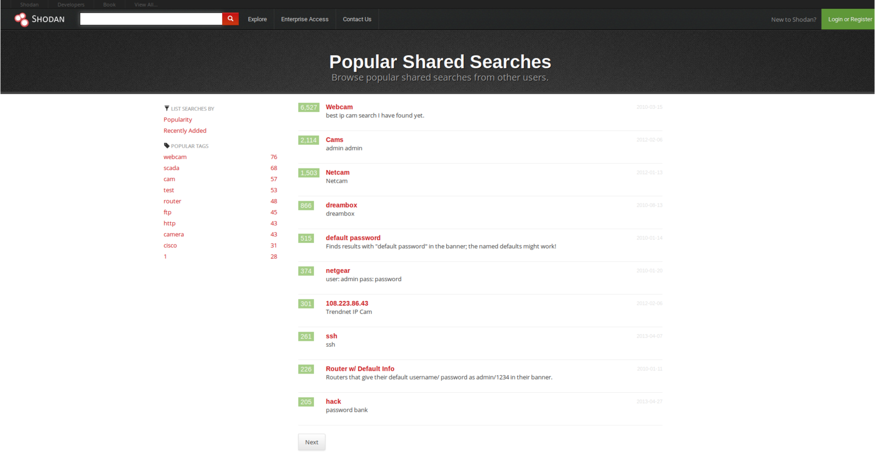875x454 pixels.
Task: Click the "password bank" description
Action: (347, 410)
